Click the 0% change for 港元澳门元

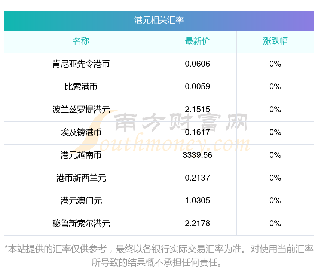pyautogui.click(x=275, y=201)
